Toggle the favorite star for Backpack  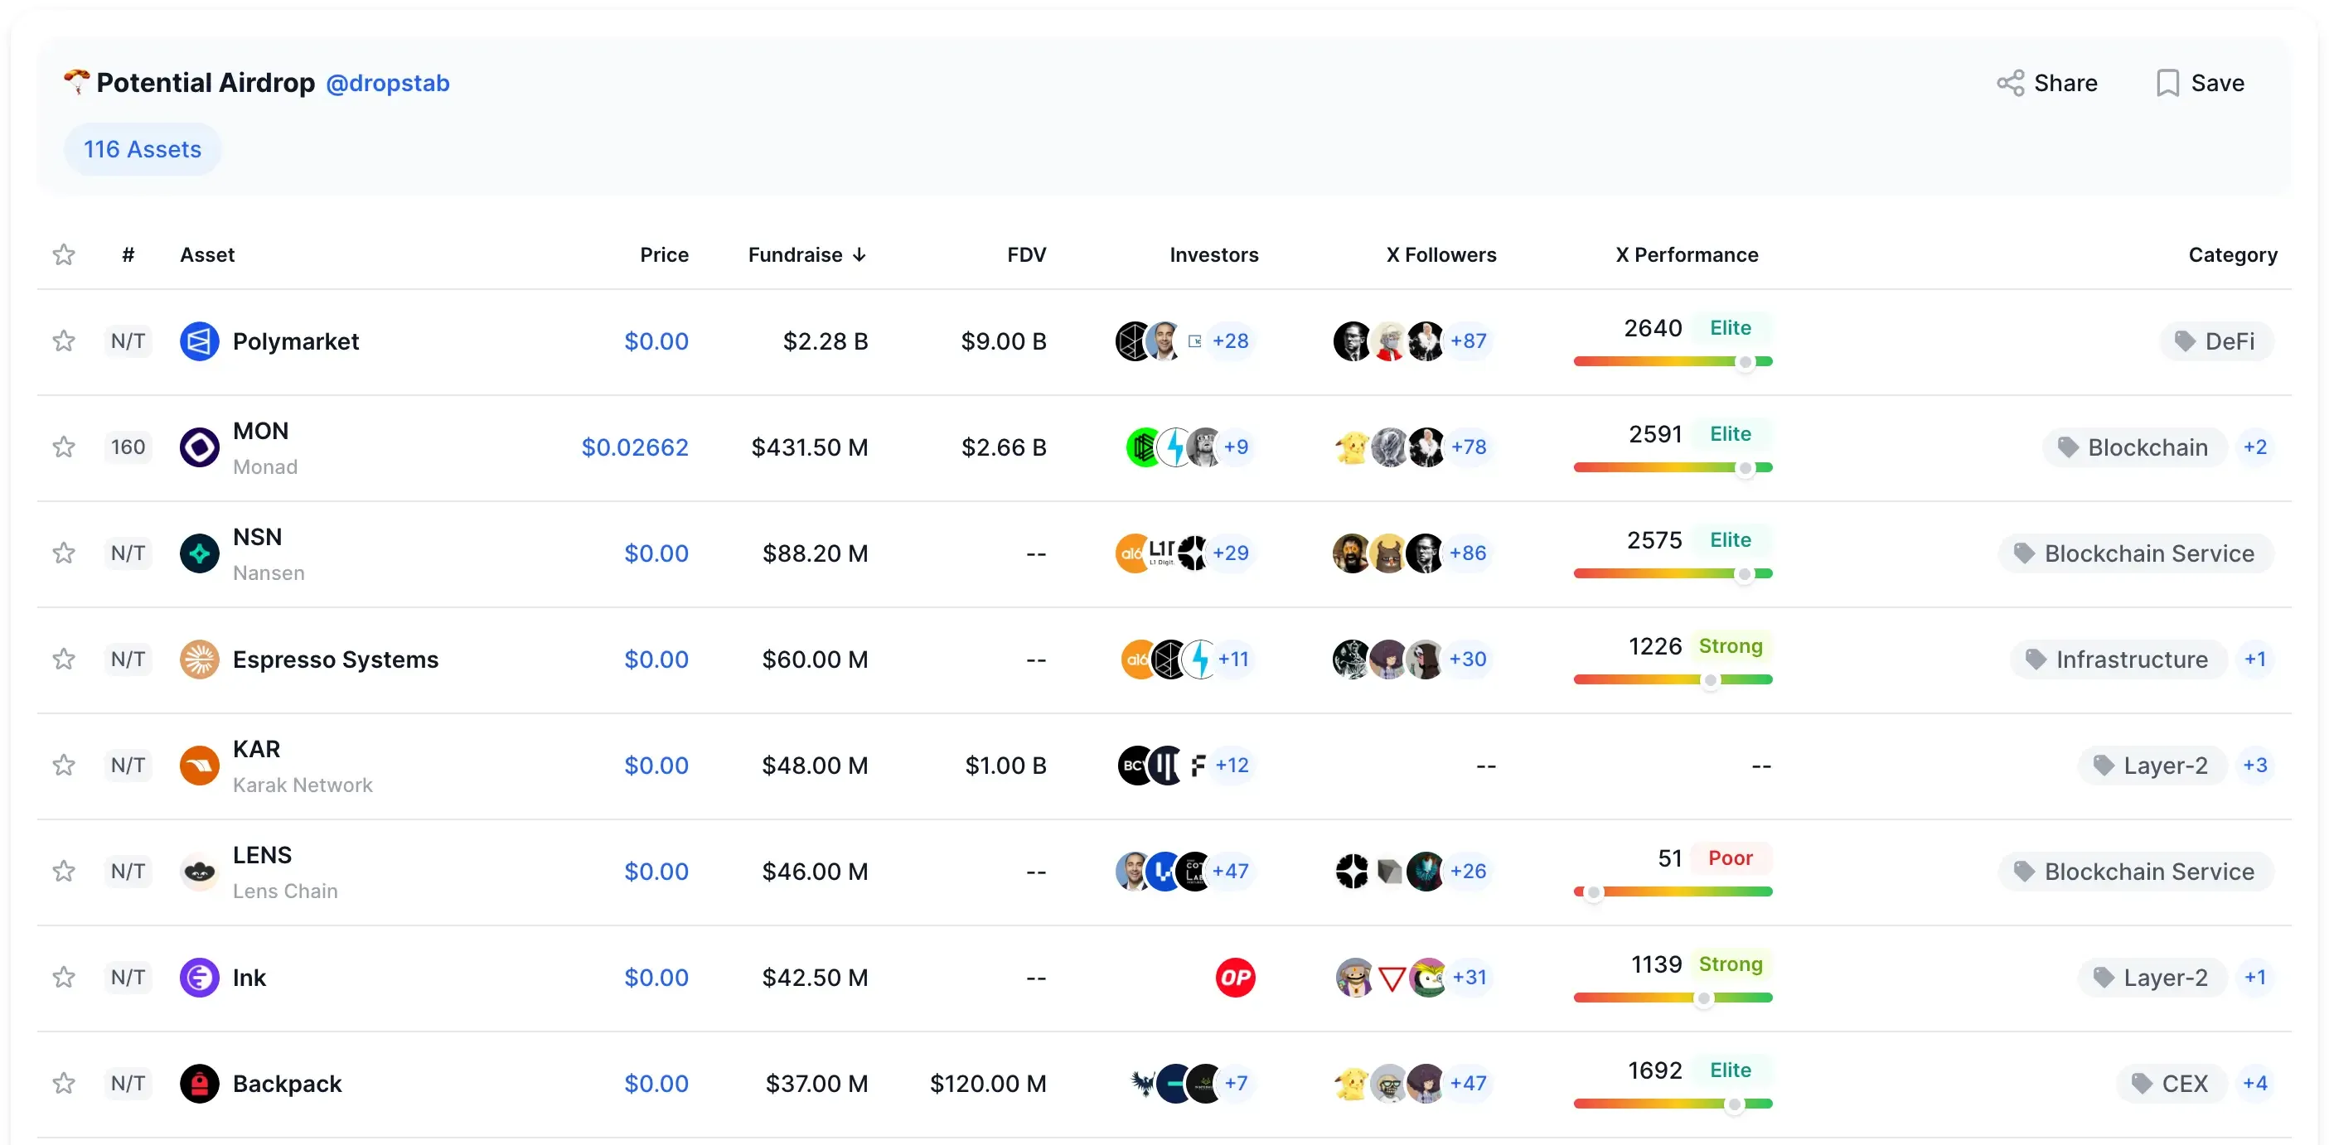coord(63,1084)
